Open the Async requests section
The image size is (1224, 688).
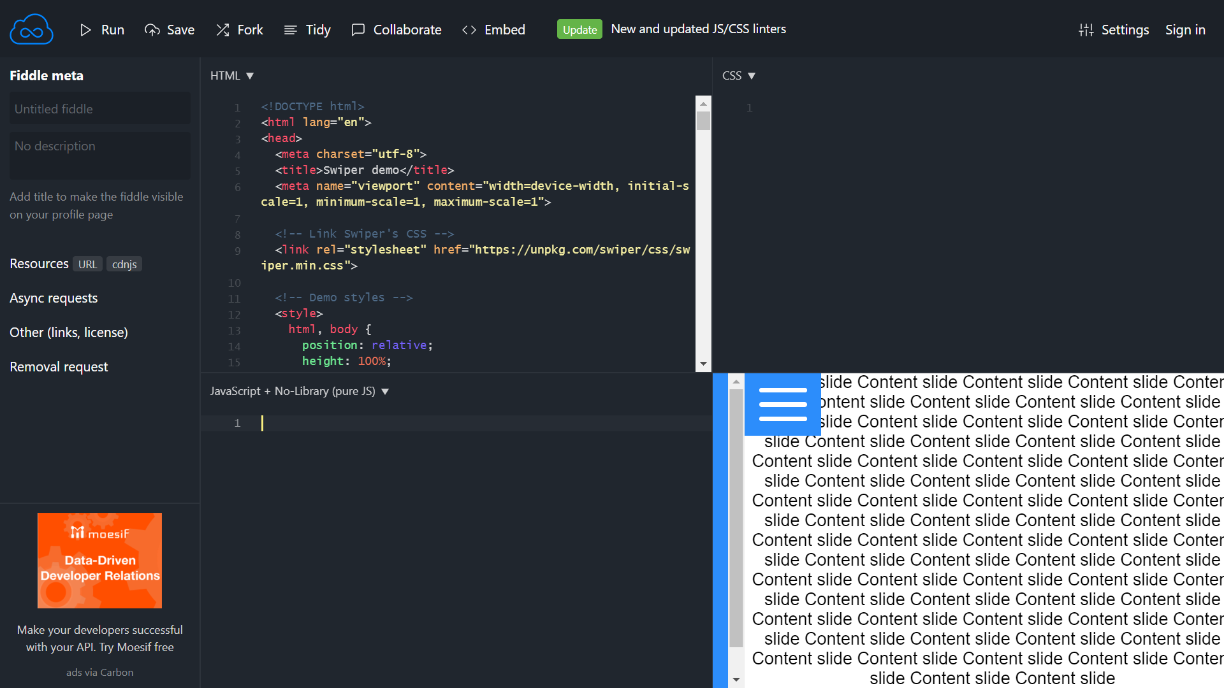coord(54,298)
